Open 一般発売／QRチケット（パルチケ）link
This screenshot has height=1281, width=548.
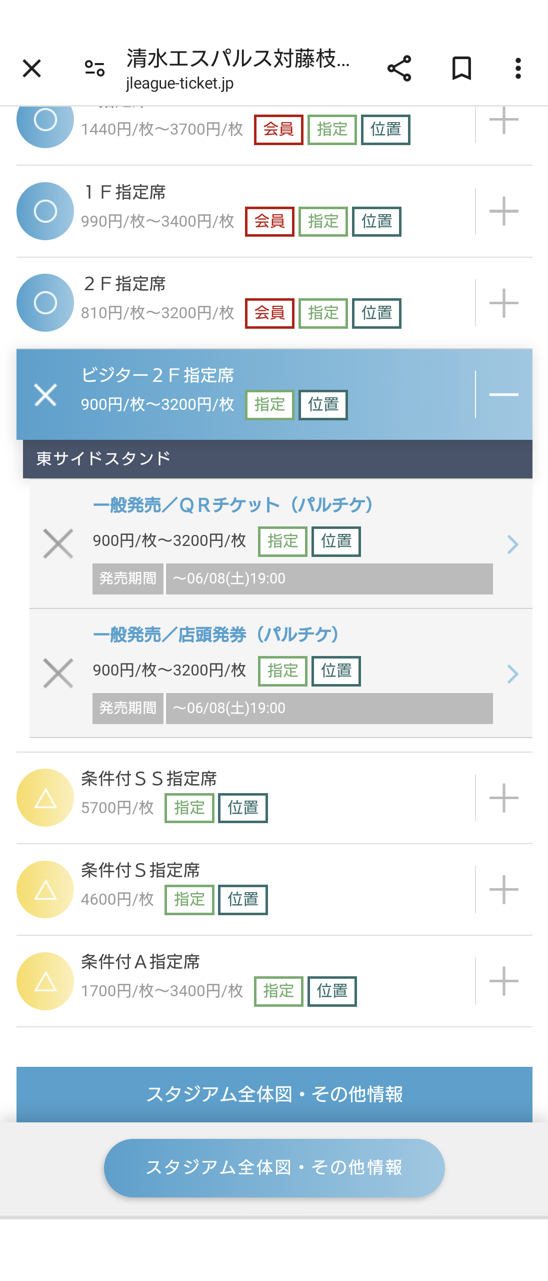233,505
